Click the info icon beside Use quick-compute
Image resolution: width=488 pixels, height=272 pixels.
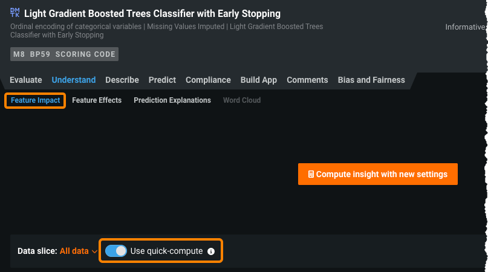[x=211, y=251]
